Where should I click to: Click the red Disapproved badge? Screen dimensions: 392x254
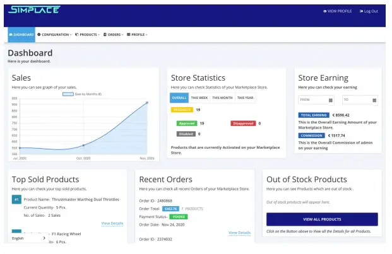(243, 124)
